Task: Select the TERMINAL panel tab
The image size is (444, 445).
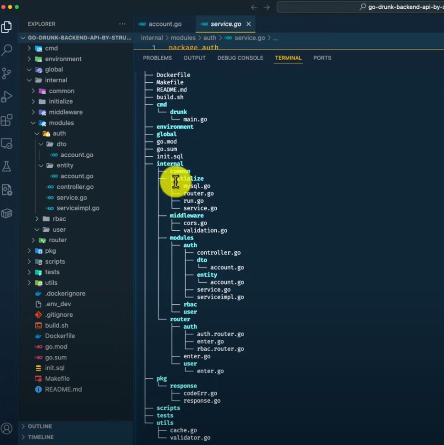Action: click(x=288, y=58)
